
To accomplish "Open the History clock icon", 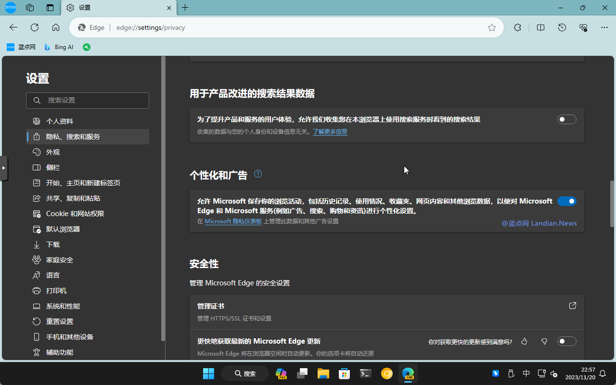I will pyautogui.click(x=562, y=27).
